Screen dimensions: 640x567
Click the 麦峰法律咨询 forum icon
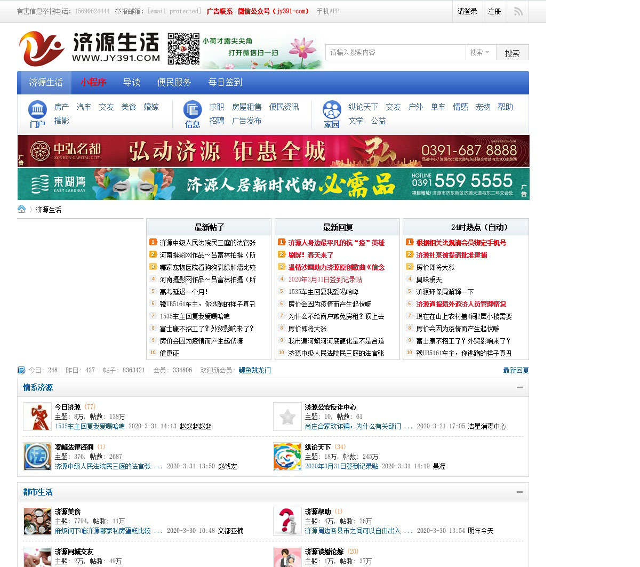(x=37, y=457)
